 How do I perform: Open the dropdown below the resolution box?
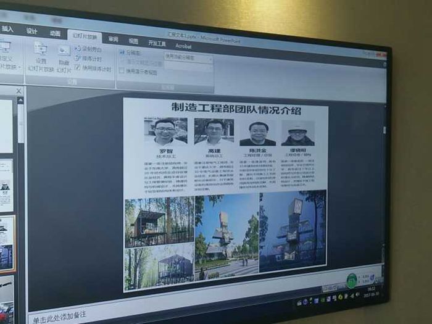tap(188, 67)
